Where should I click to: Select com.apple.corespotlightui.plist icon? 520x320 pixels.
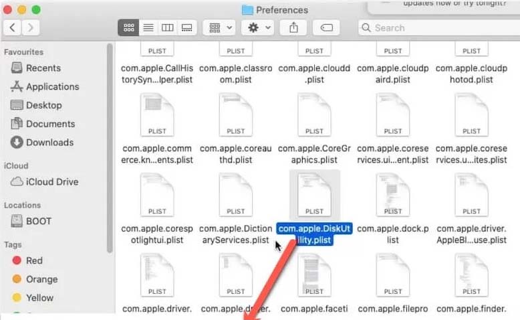click(x=157, y=195)
